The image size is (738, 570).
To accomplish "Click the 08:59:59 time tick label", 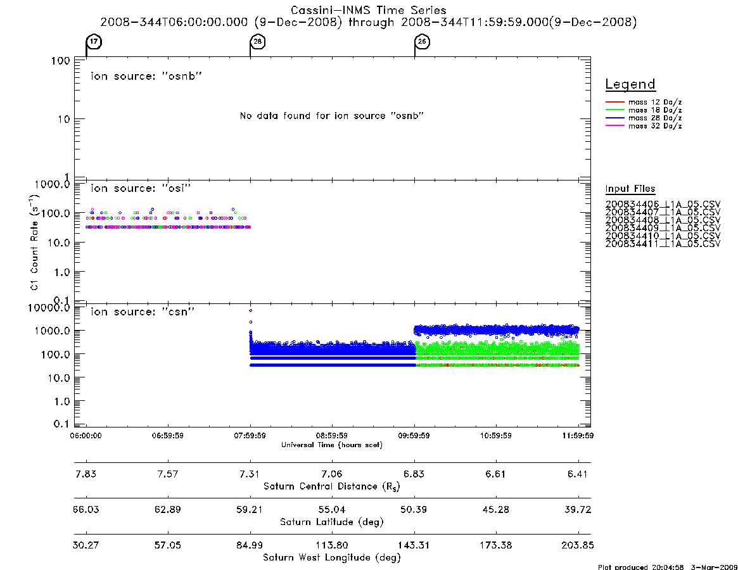I will (332, 436).
